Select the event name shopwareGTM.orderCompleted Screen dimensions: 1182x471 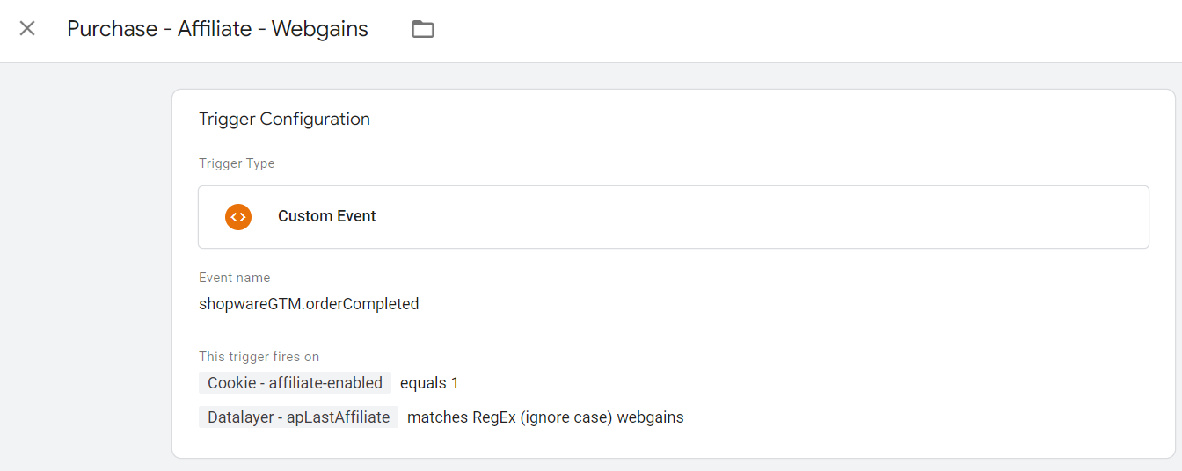coord(309,304)
